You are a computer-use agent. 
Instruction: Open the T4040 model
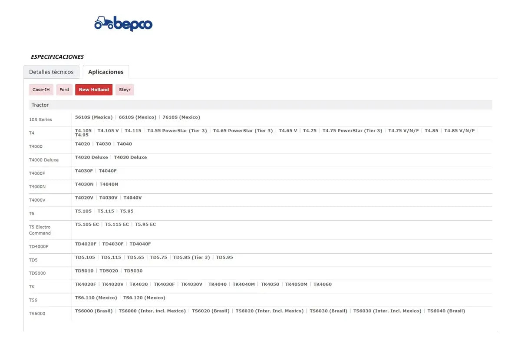click(x=125, y=144)
